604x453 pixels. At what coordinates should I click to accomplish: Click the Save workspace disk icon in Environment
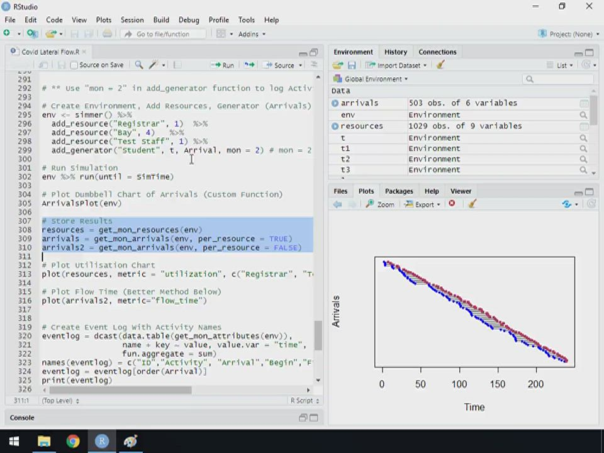point(352,65)
